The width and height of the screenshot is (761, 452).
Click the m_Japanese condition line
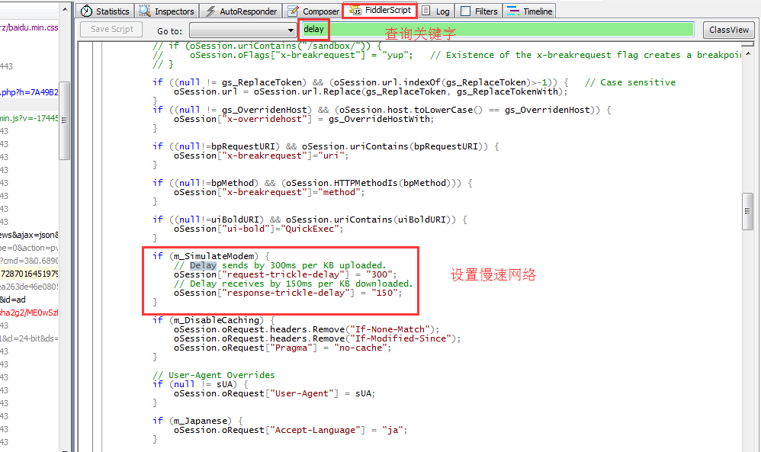coord(197,421)
